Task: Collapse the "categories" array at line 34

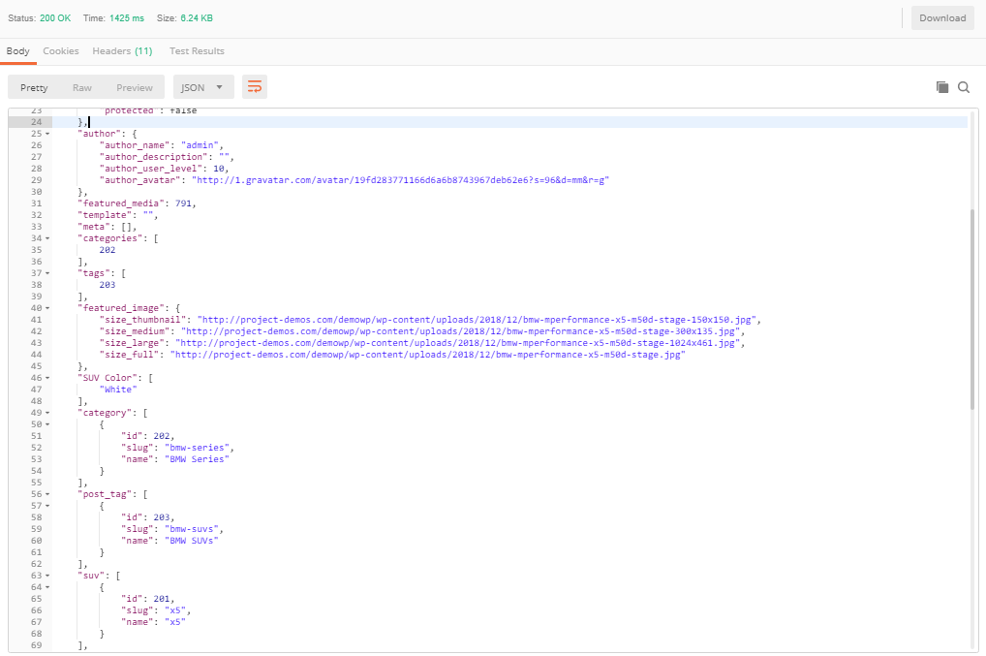Action: [47, 238]
